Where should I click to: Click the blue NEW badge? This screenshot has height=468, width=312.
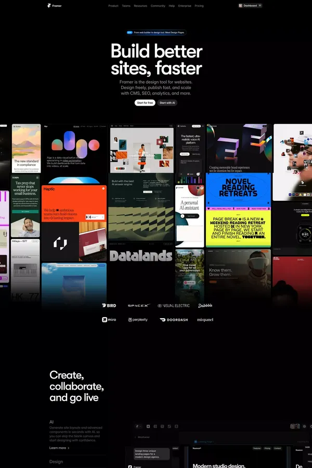point(129,32)
